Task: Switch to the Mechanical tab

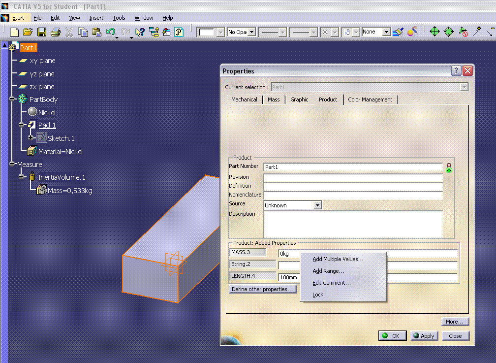Action: point(244,99)
